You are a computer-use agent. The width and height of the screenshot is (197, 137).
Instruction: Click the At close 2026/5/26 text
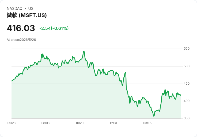[21, 40]
